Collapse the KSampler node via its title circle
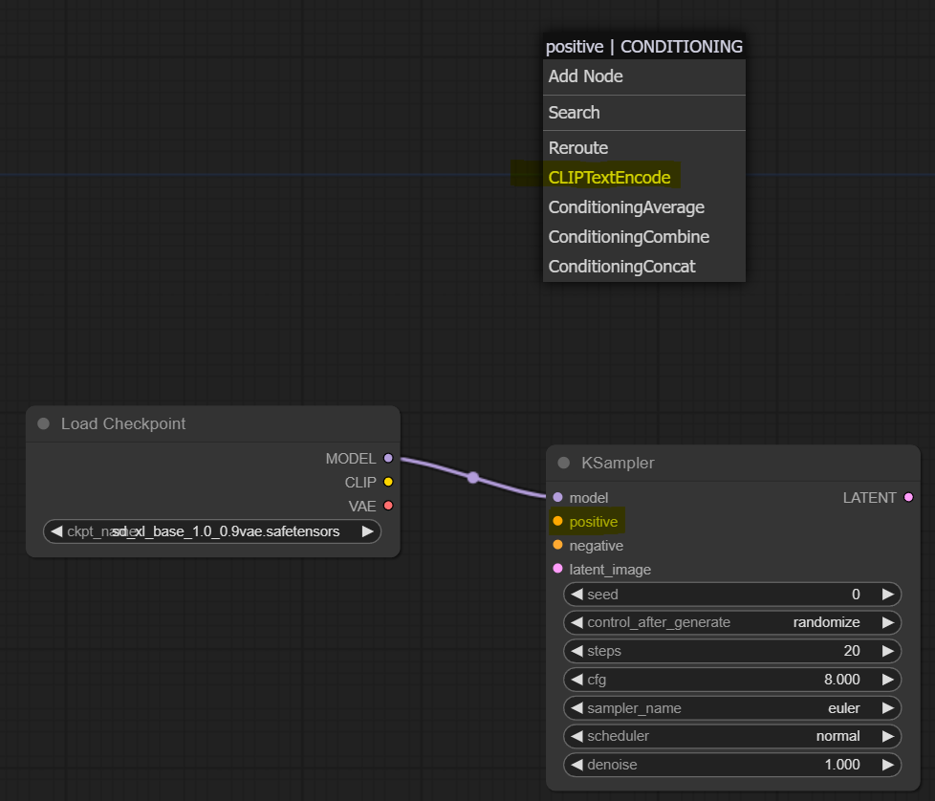The image size is (935, 801). [x=561, y=463]
